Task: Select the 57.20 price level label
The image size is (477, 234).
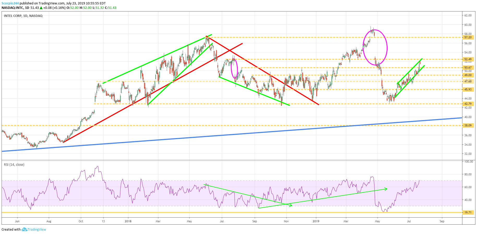Action: (468, 37)
